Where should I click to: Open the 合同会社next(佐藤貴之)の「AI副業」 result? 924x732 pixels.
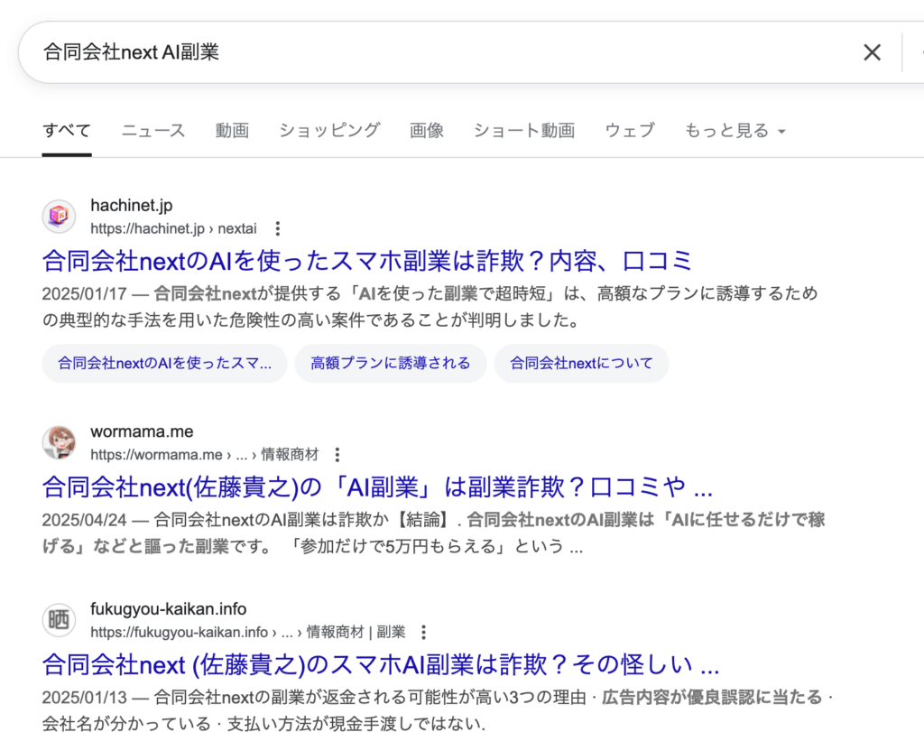378,486
